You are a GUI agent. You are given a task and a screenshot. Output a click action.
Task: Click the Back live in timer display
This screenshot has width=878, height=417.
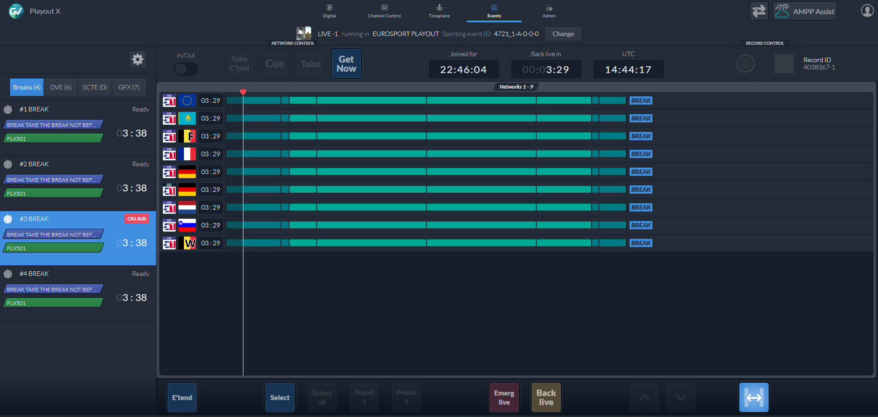546,69
